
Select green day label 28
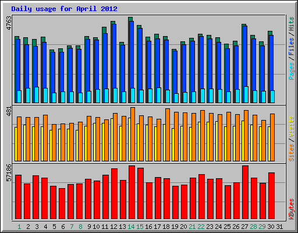click(253, 227)
